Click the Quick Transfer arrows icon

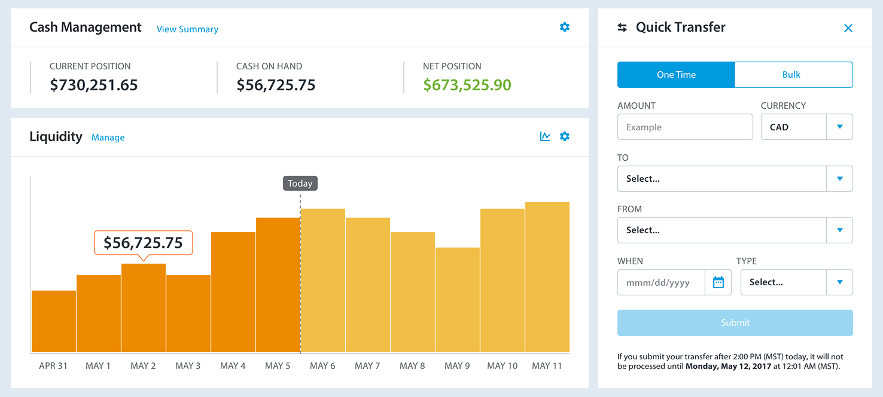(622, 28)
